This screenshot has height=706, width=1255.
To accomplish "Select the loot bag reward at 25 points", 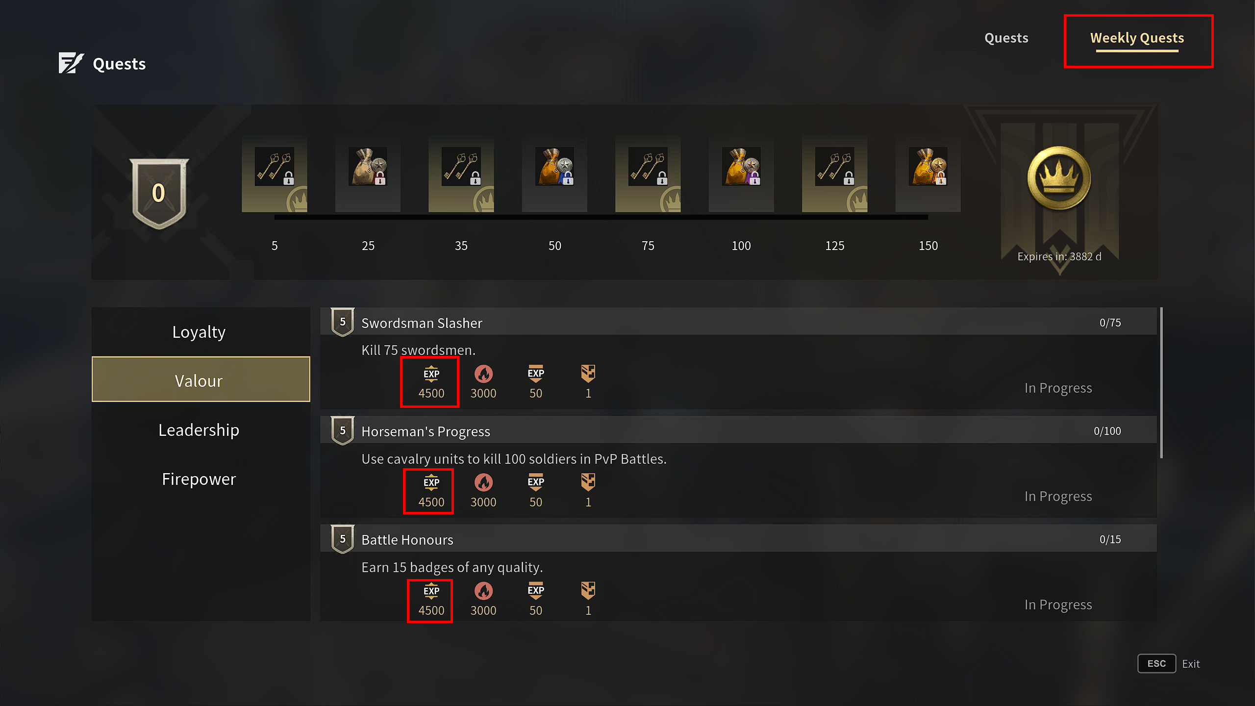I will [368, 166].
